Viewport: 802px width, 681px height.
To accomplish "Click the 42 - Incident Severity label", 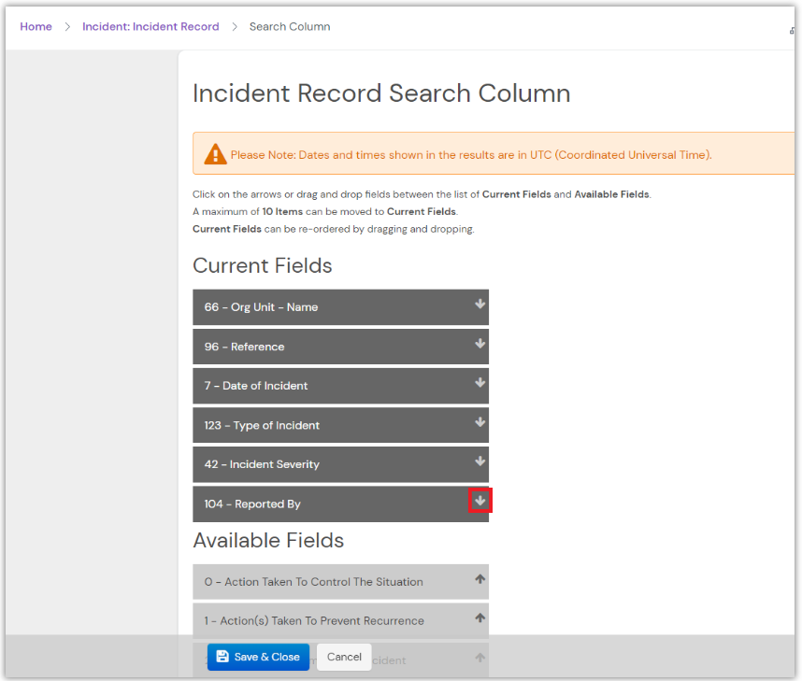I will (x=262, y=464).
